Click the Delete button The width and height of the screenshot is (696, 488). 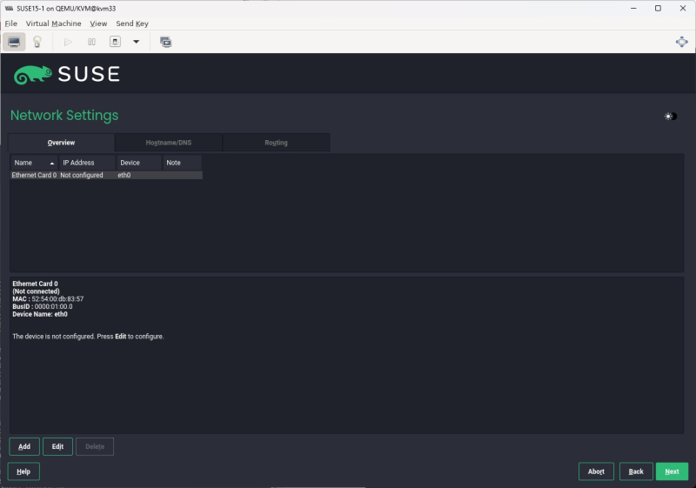[x=95, y=446]
